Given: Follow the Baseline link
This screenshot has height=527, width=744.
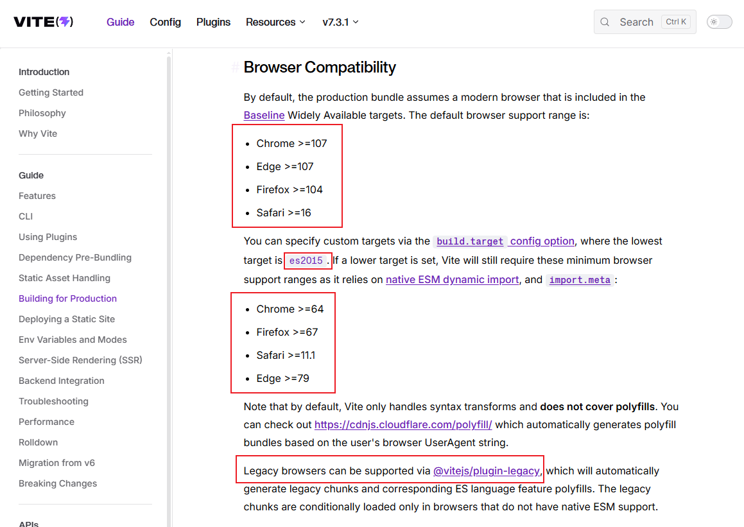Looking at the screenshot, I should [x=264, y=116].
